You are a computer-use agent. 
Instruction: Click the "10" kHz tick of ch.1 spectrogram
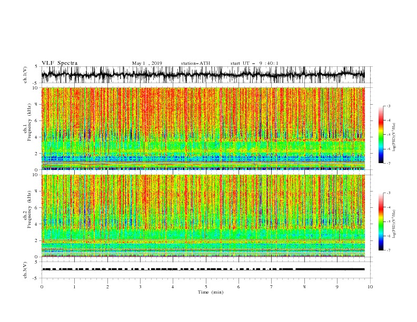(36, 88)
